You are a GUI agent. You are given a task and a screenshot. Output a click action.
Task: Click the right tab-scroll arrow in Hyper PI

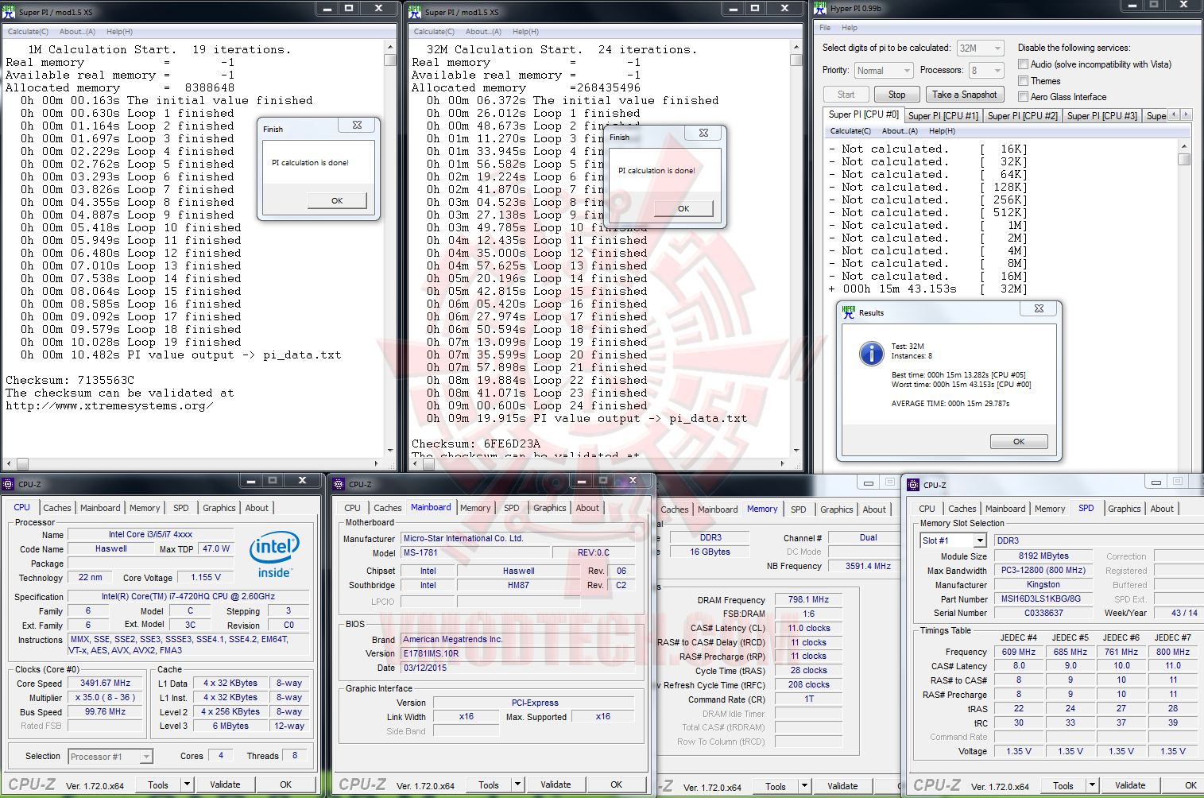[1187, 114]
